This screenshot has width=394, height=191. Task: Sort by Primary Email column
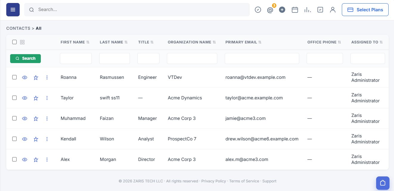[x=243, y=42]
